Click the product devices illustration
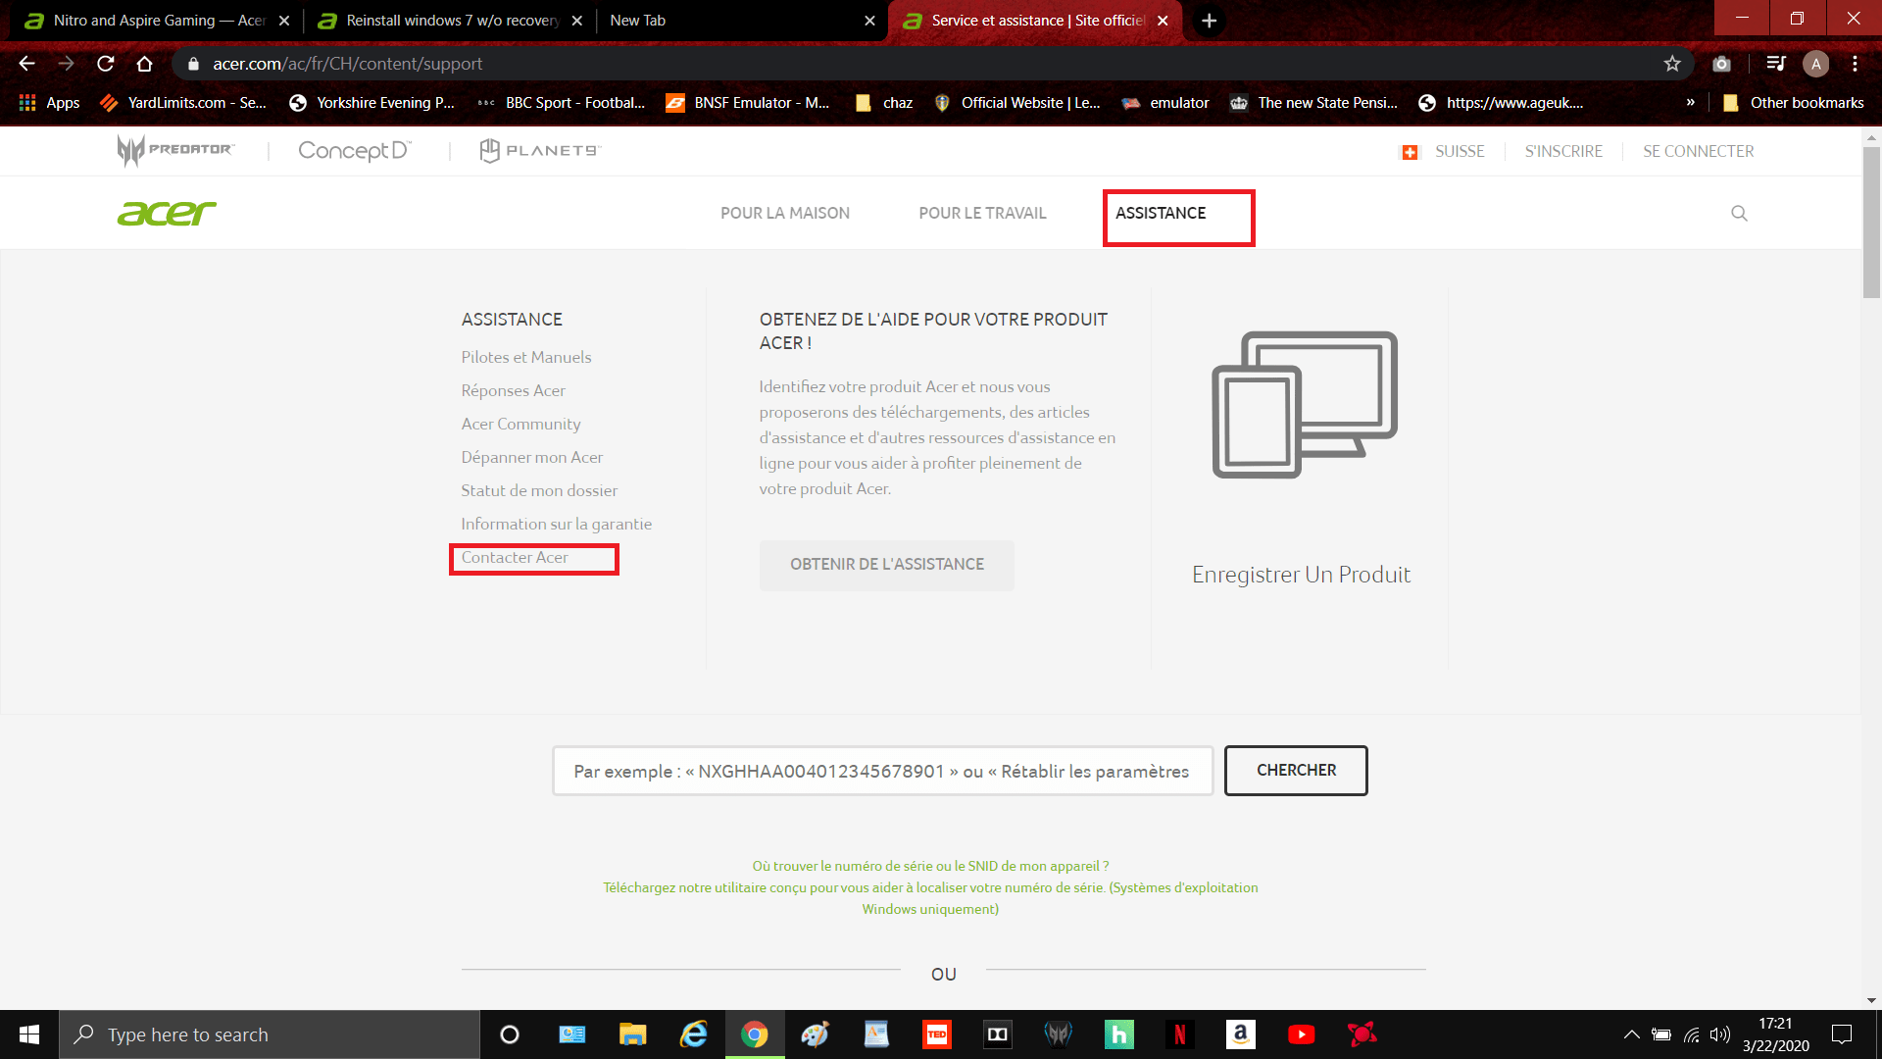This screenshot has width=1882, height=1059. tap(1305, 404)
